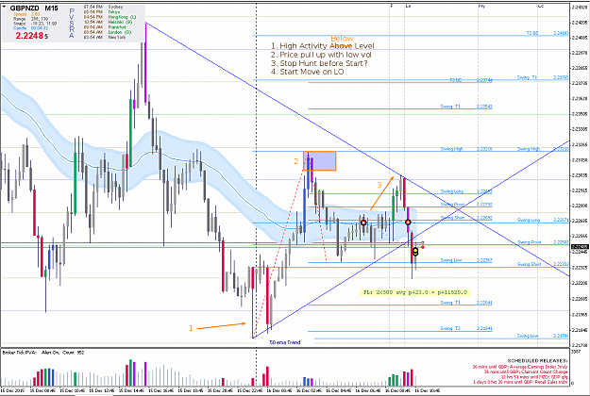Select the Frankfurt session time row
This screenshot has height=396, width=590.
point(105,27)
